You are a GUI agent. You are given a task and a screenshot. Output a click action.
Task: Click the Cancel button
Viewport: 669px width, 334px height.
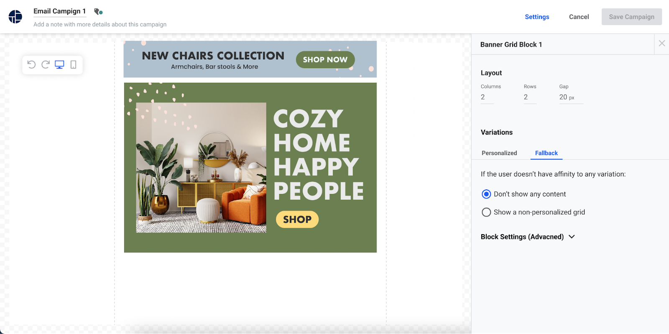tap(579, 17)
